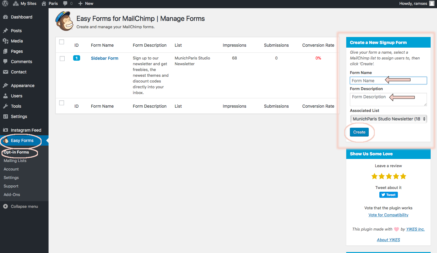Click the MailChimp monkey logo in header

[x=64, y=21]
